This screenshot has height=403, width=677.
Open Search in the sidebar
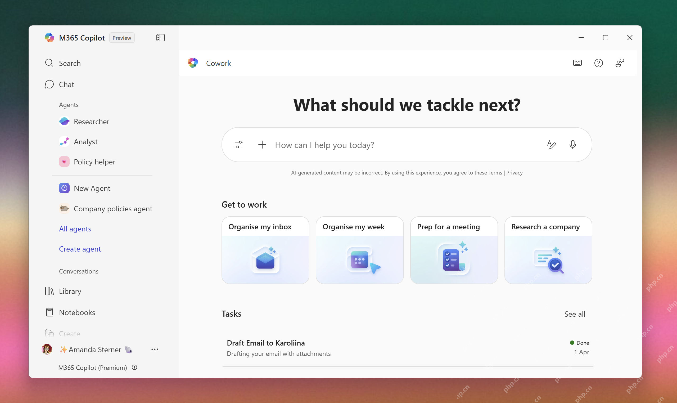pos(63,63)
